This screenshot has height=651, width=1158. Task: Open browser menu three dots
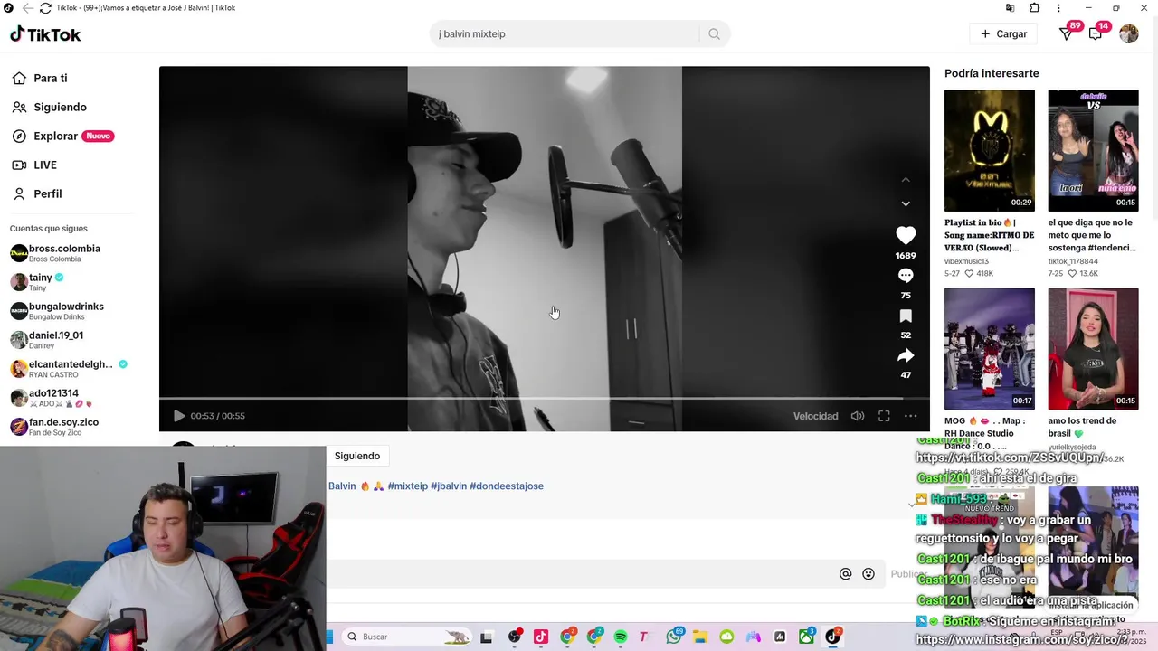point(1058,8)
